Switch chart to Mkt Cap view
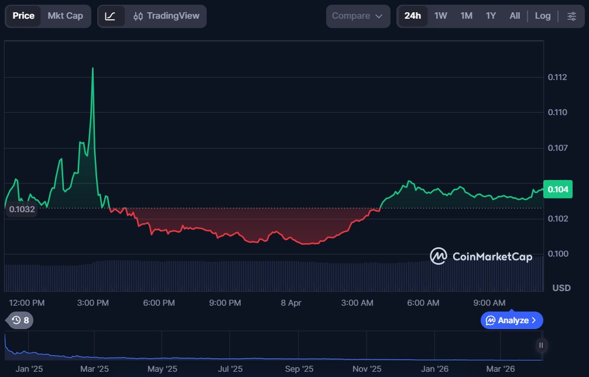 65,16
